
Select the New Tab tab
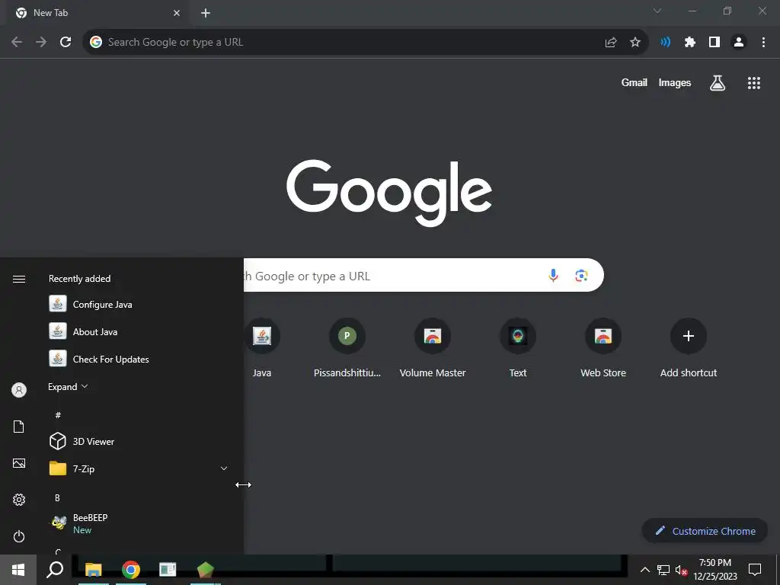click(x=97, y=13)
